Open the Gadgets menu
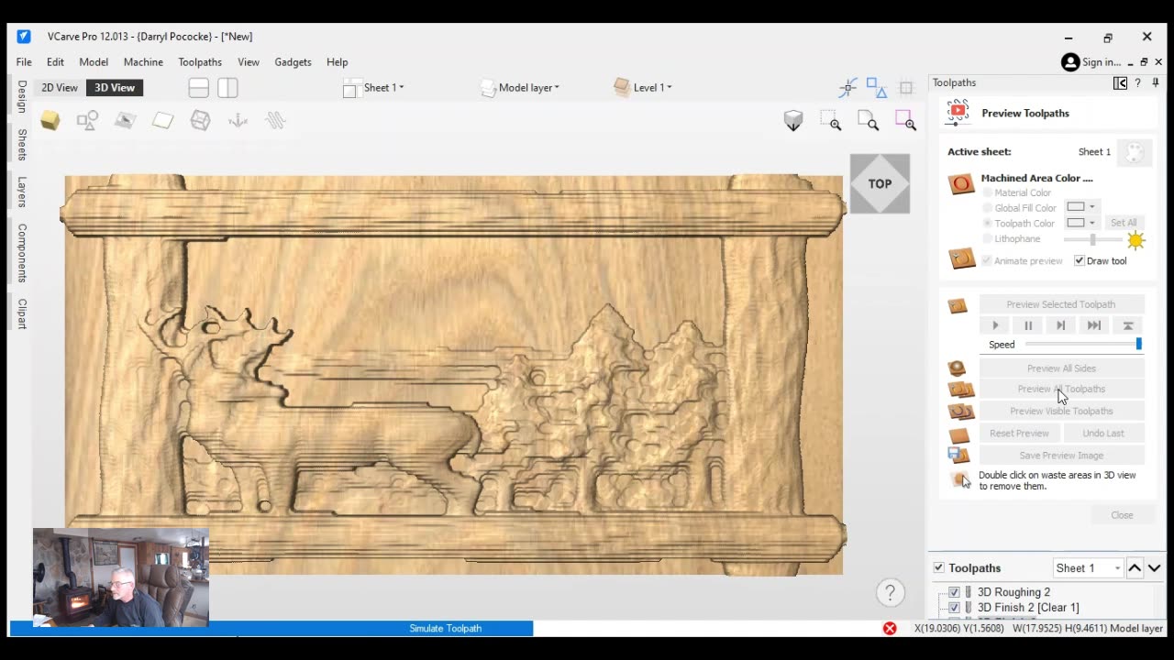Image resolution: width=1174 pixels, height=660 pixels. click(x=293, y=62)
